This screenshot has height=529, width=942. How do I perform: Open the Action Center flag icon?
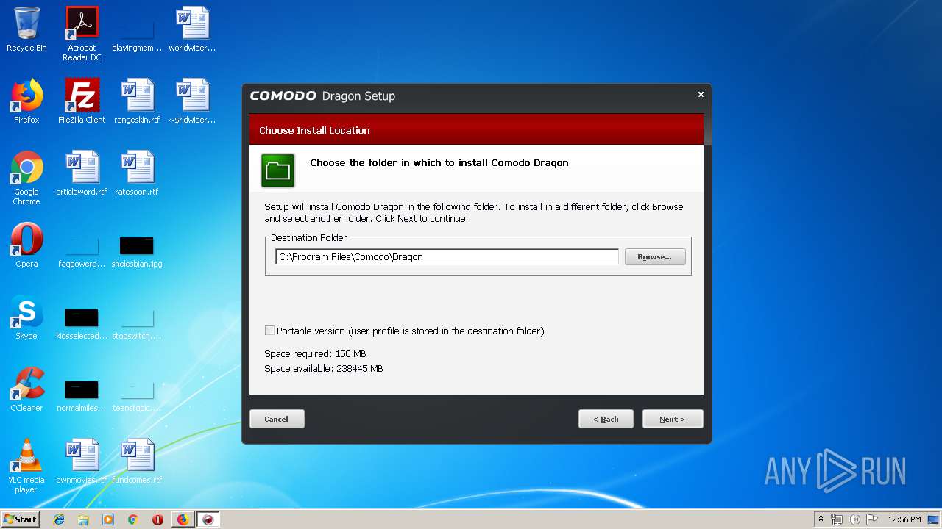click(x=872, y=519)
